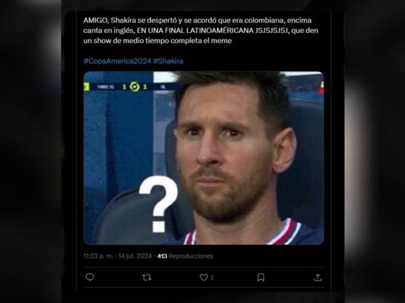This screenshot has height=303, width=405.
Task: Click the 11:33 p. m. timestamp
Action: pyautogui.click(x=98, y=256)
